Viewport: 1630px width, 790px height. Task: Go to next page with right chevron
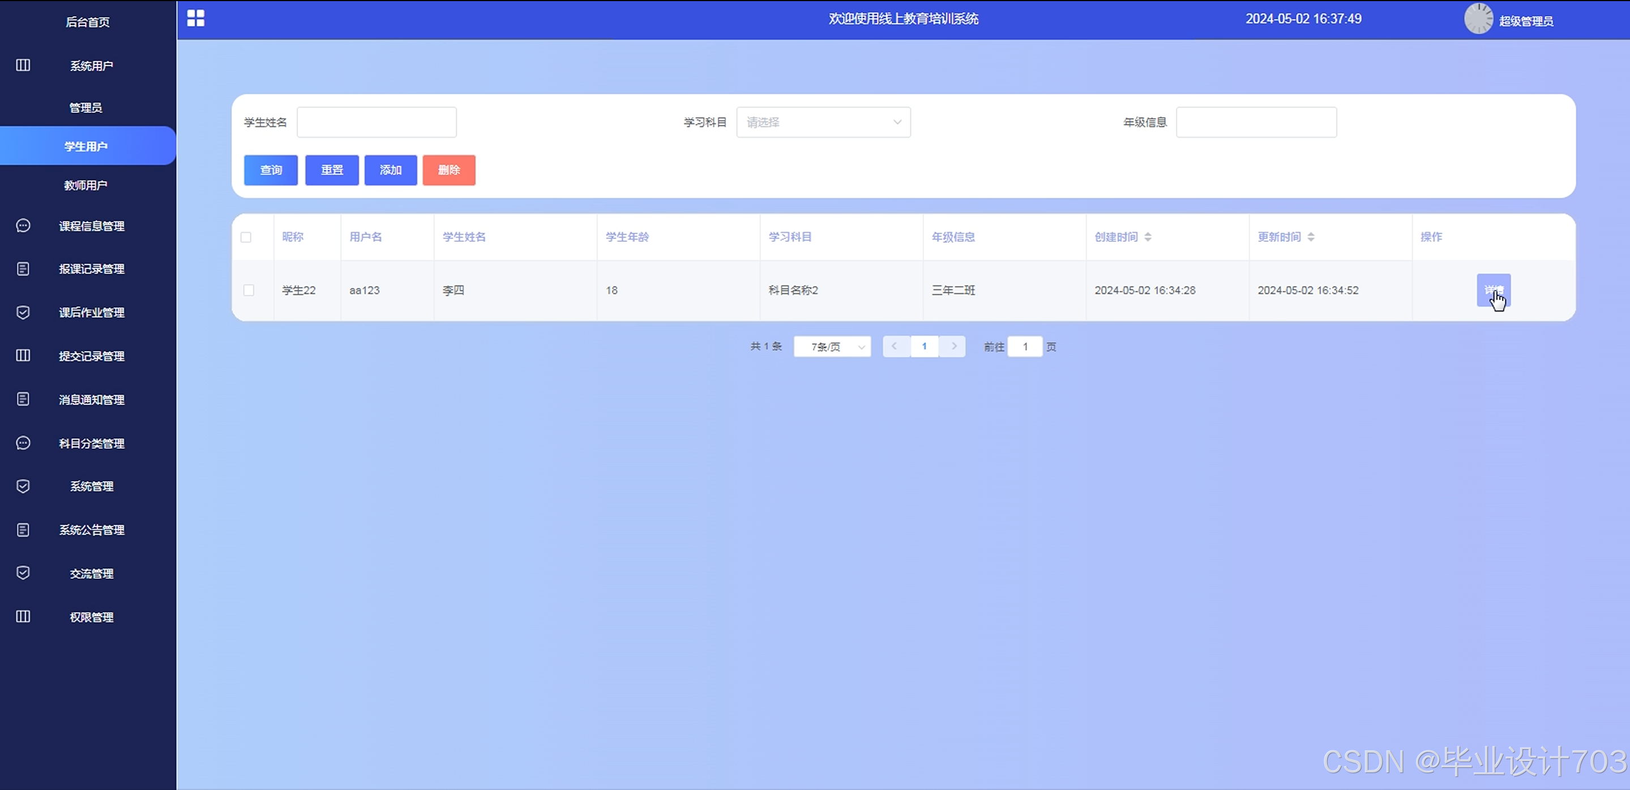[953, 346]
